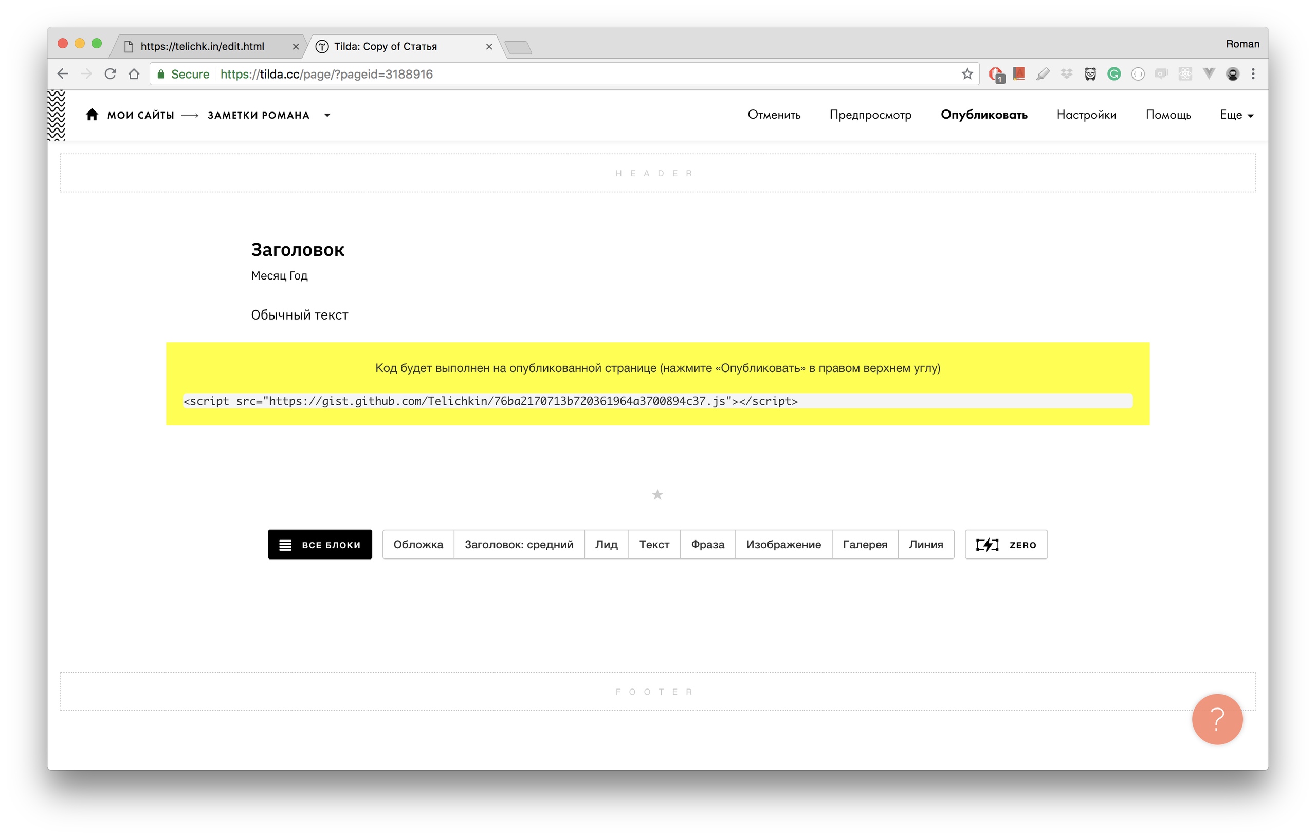Close the Tilda: Copy of Статья tab
Image resolution: width=1316 pixels, height=838 pixels.
[489, 47]
